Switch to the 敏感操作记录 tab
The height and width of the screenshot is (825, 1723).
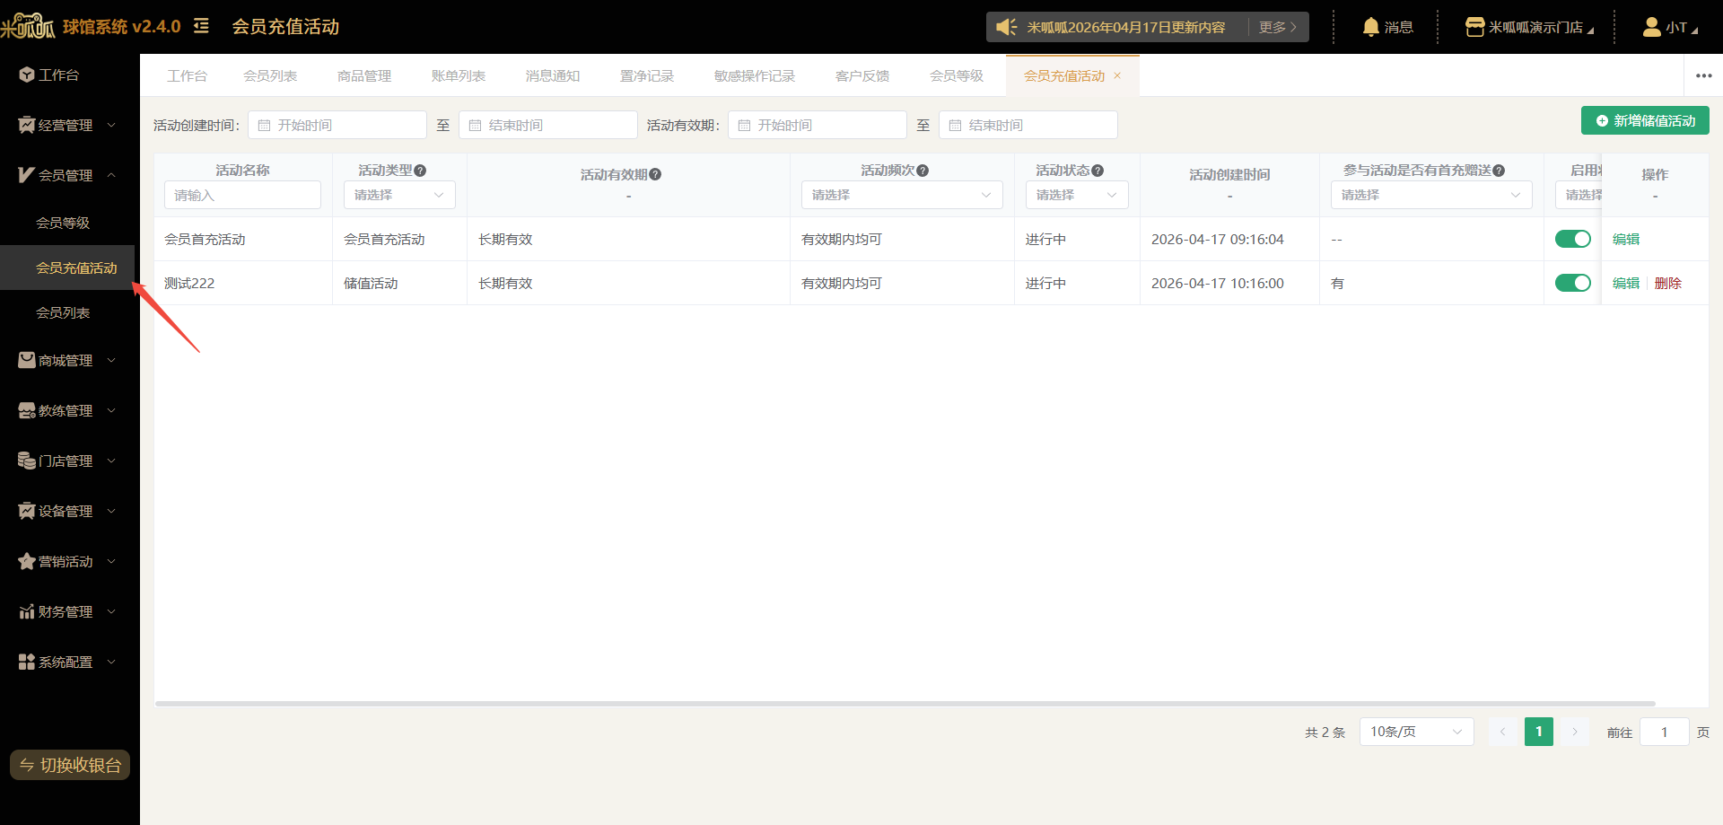(x=755, y=75)
